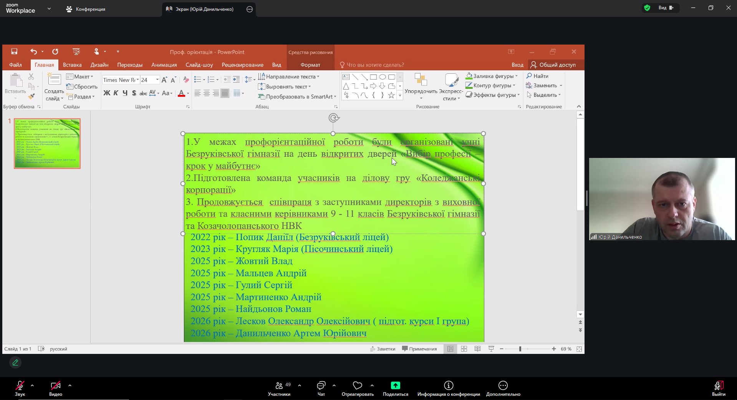Click the Zoom annotate pencil icon
Viewport: 737px width, 400px height.
point(15,362)
